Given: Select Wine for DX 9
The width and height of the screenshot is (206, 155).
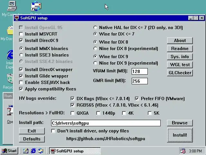Looking at the screenshot, I should pyautogui.click(x=95, y=57).
